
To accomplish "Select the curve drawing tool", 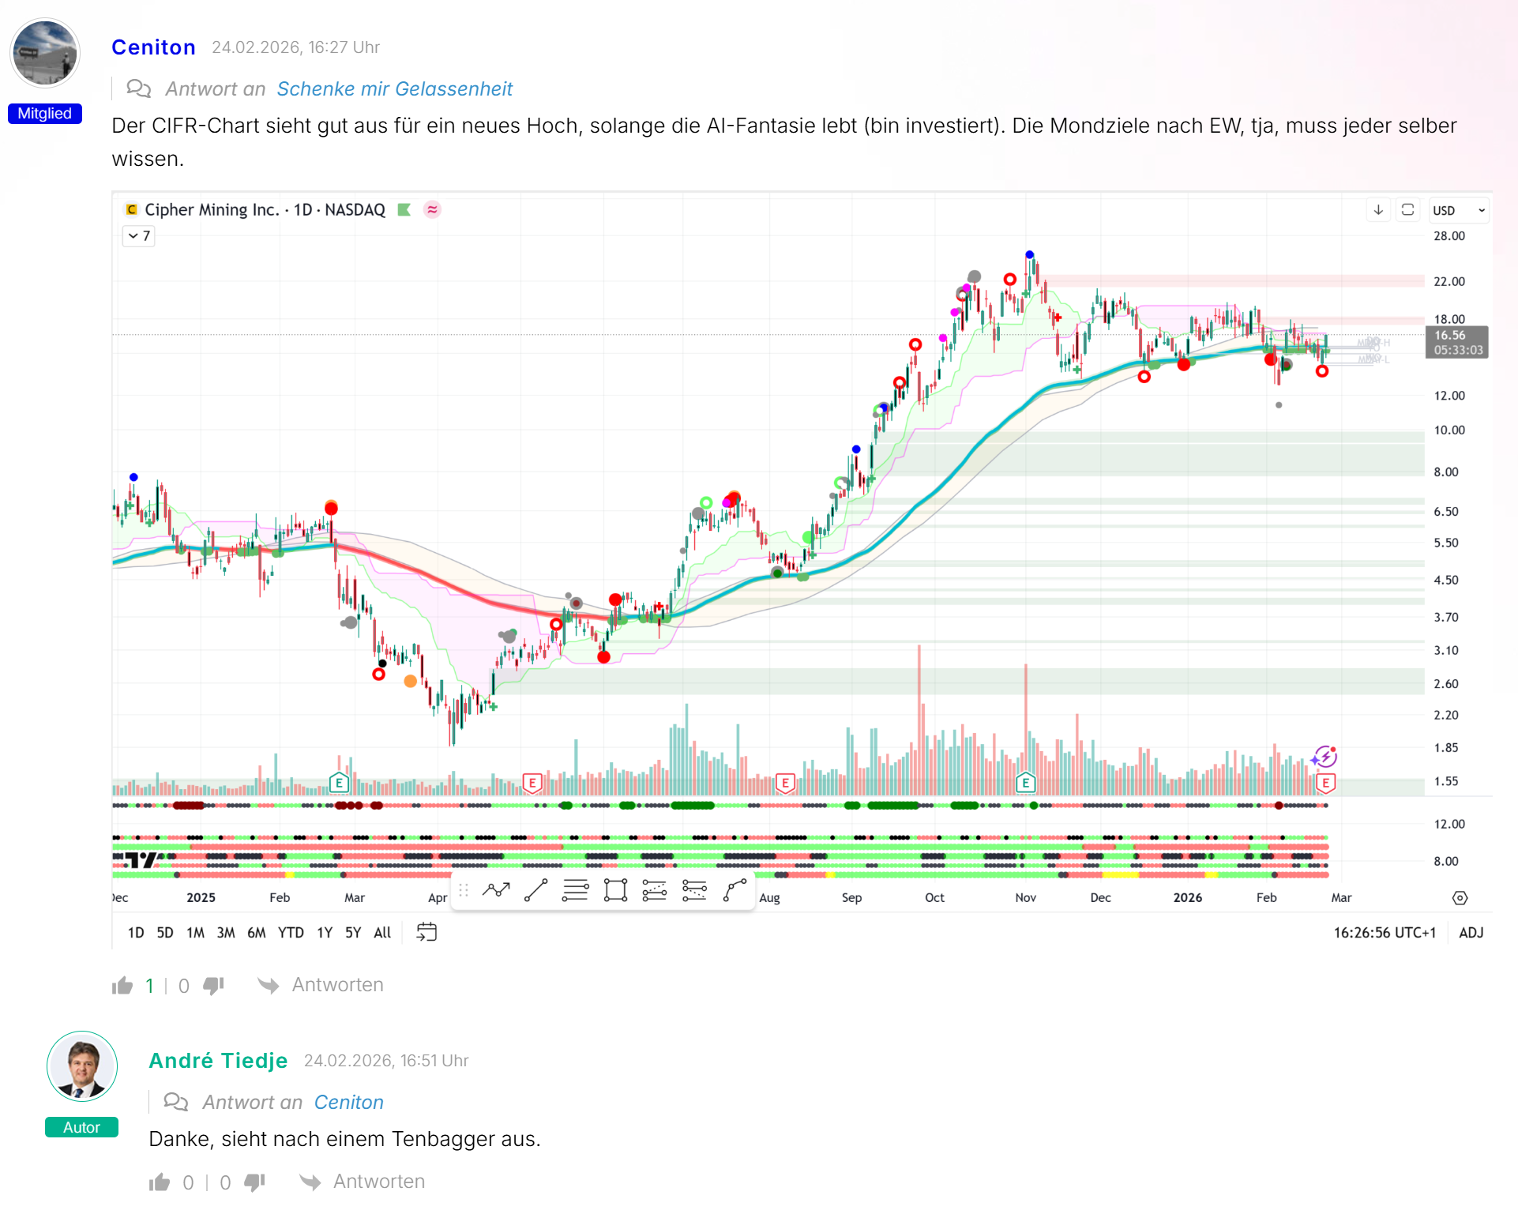I will point(735,890).
